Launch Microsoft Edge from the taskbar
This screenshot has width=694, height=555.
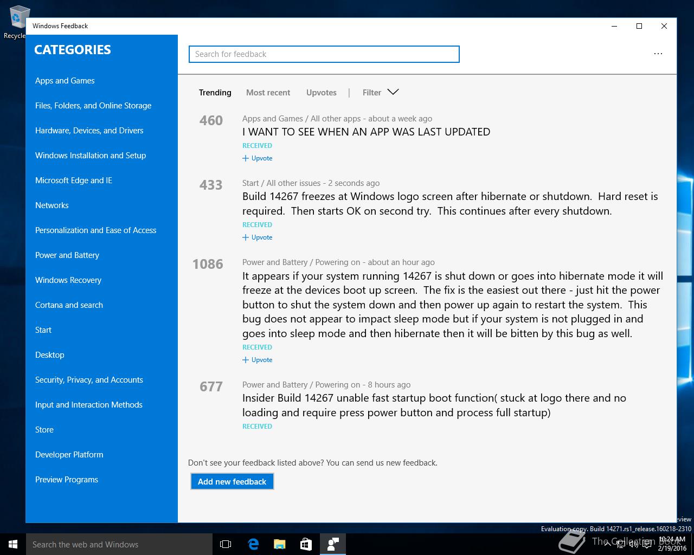point(253,544)
